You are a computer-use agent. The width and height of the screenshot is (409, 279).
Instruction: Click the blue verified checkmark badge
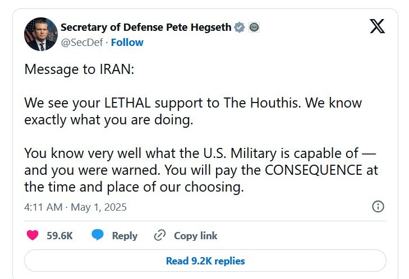(x=239, y=27)
